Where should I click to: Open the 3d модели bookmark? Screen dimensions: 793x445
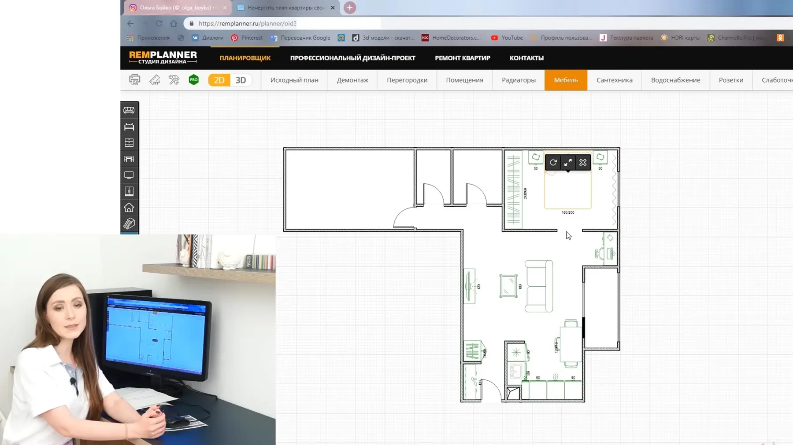383,38
